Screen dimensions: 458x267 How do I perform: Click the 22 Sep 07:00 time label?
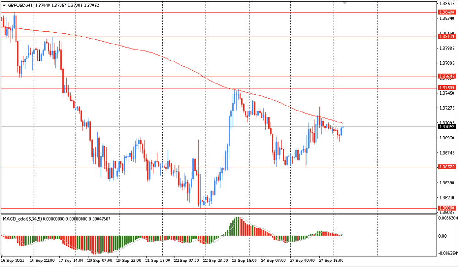(x=187, y=261)
